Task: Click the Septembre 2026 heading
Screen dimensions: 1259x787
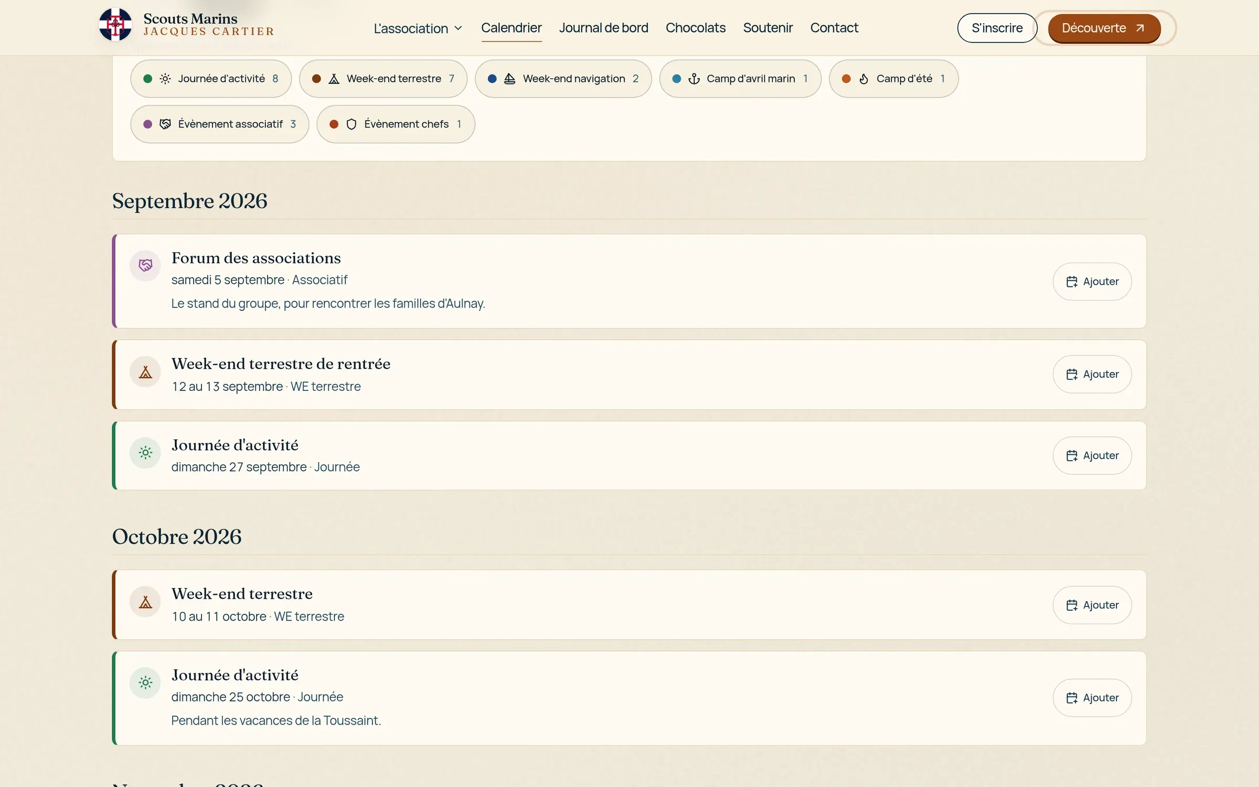Action: click(x=189, y=201)
